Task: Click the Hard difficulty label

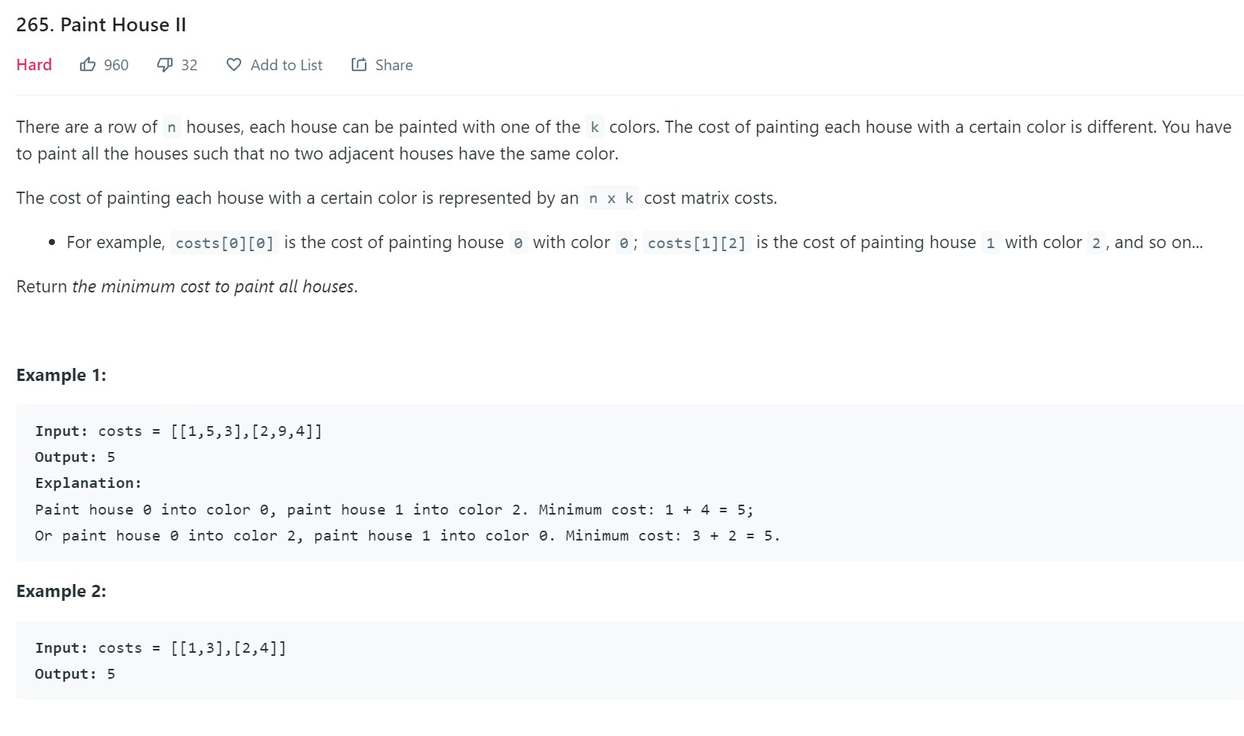Action: (34, 65)
